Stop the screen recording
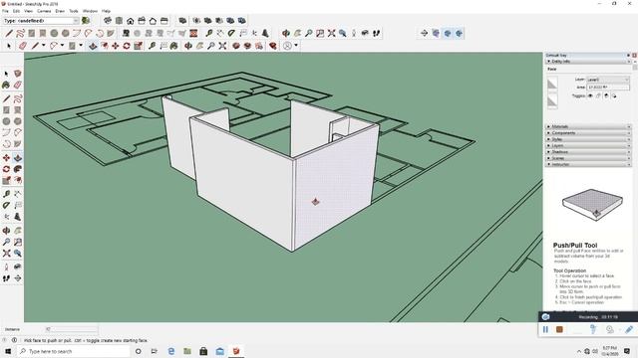Image resolution: width=638 pixels, height=358 pixels. 559,329
